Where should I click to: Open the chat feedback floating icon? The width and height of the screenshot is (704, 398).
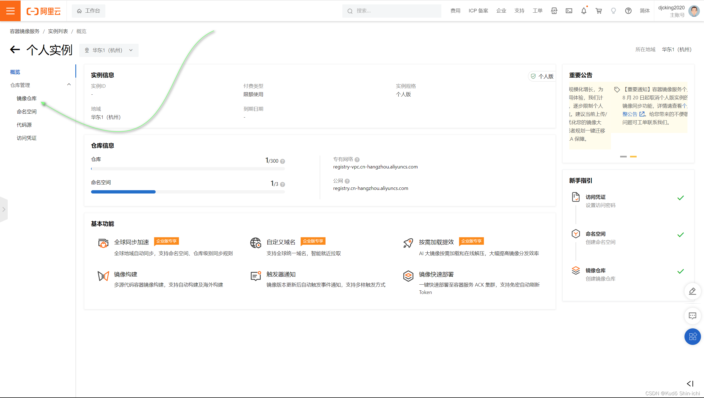692,315
